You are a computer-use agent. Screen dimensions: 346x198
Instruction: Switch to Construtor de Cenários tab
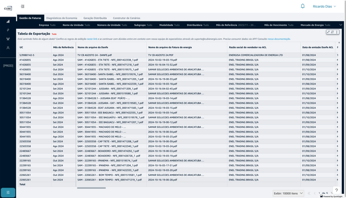pos(126,18)
